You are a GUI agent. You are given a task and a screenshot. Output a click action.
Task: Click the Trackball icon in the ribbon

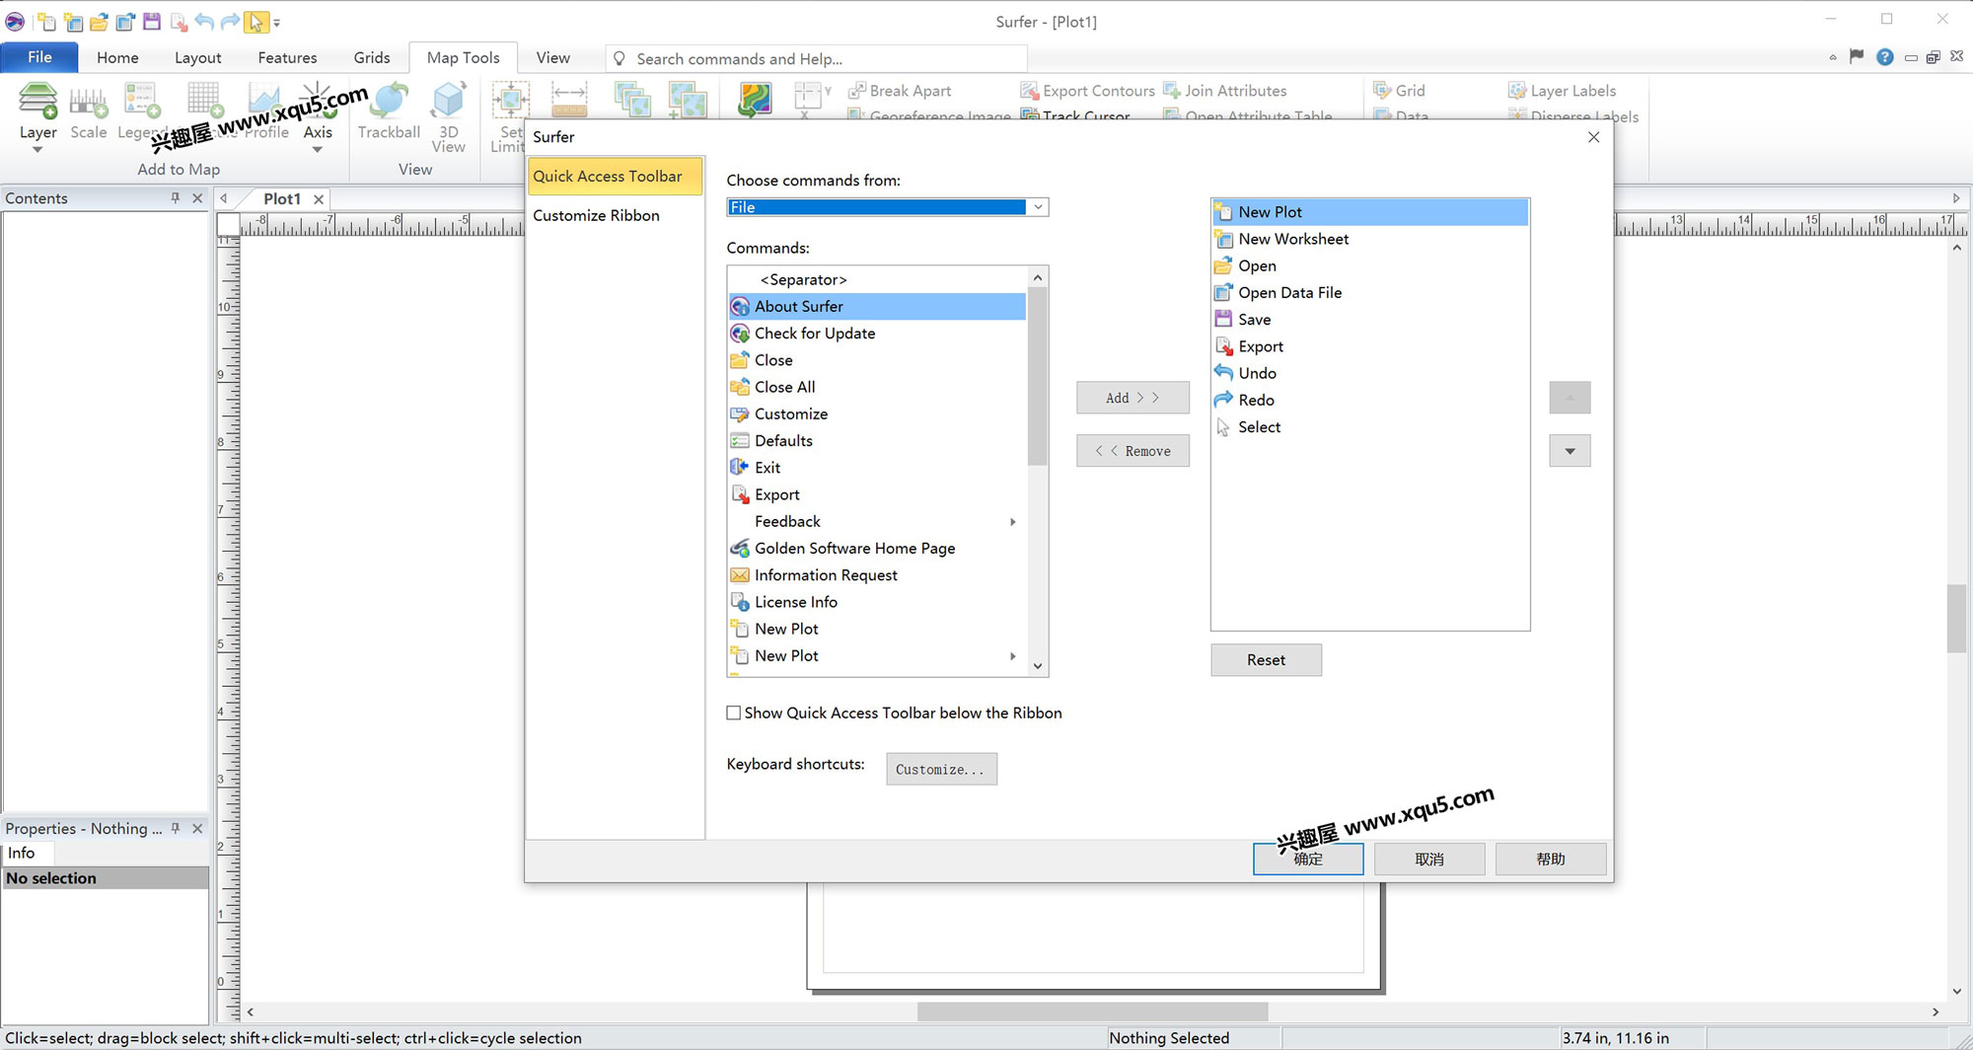pyautogui.click(x=389, y=100)
